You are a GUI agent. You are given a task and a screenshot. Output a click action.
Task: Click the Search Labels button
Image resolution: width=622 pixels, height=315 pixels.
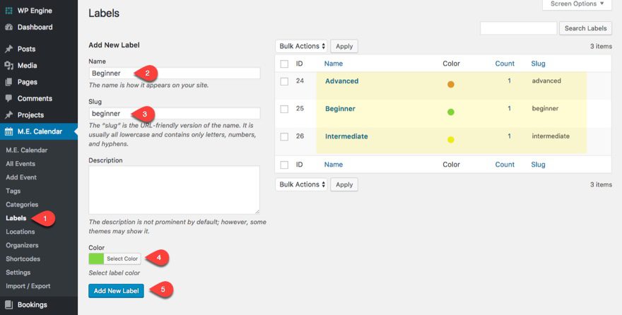click(x=585, y=28)
